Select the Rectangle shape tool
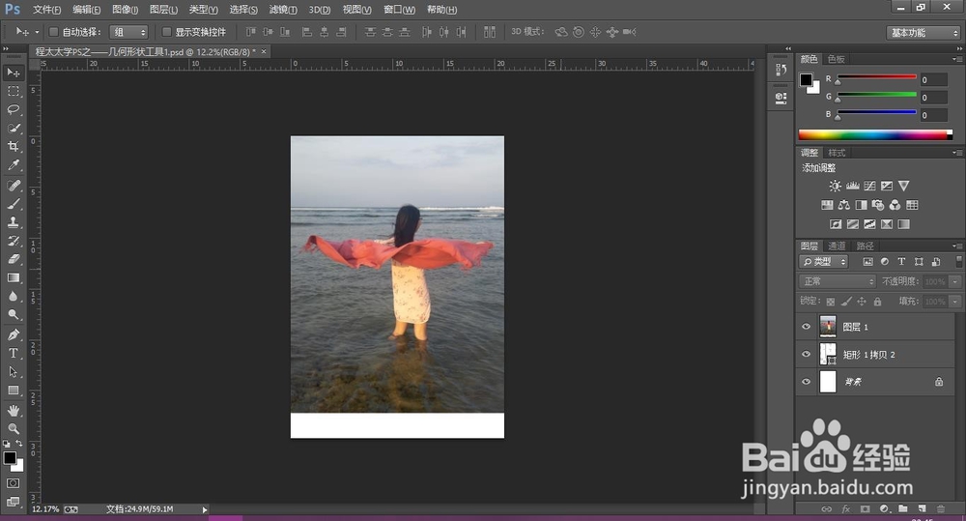The height and width of the screenshot is (521, 966). click(x=13, y=391)
